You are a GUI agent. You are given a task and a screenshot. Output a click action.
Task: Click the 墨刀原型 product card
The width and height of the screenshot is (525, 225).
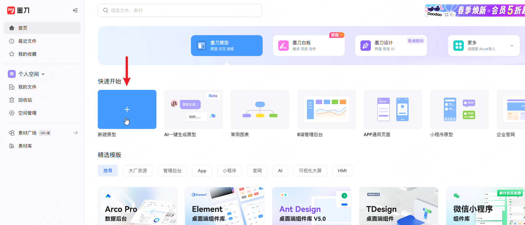(x=227, y=46)
